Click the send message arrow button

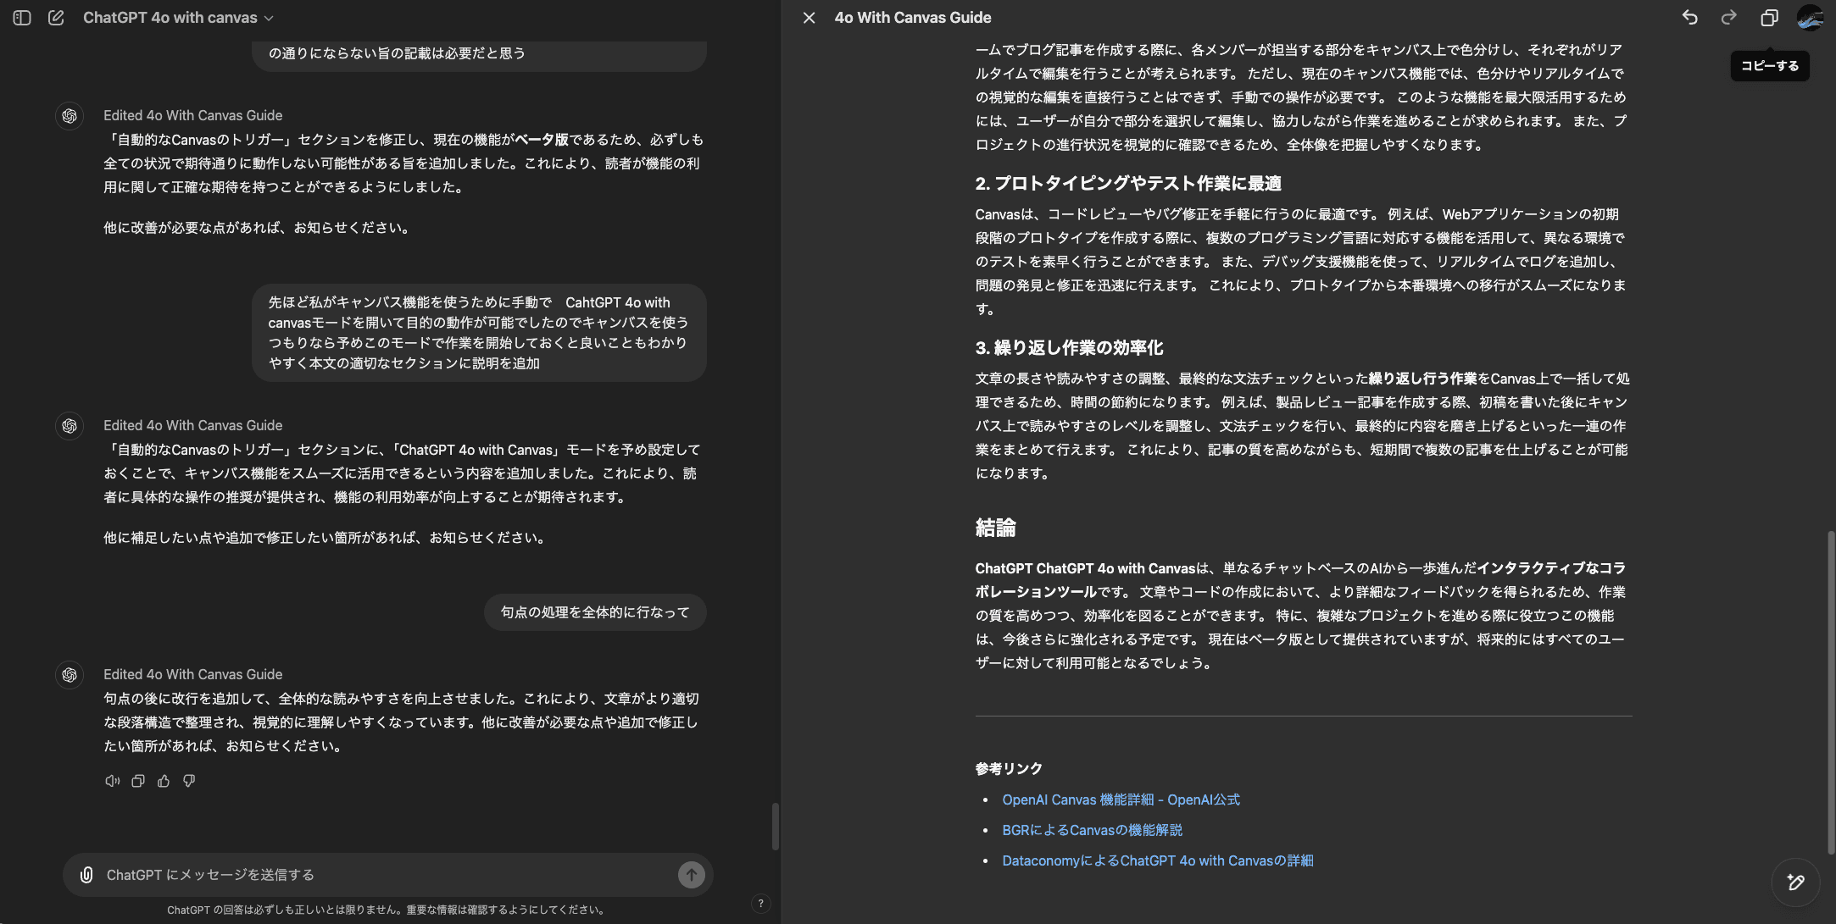[x=692, y=875]
